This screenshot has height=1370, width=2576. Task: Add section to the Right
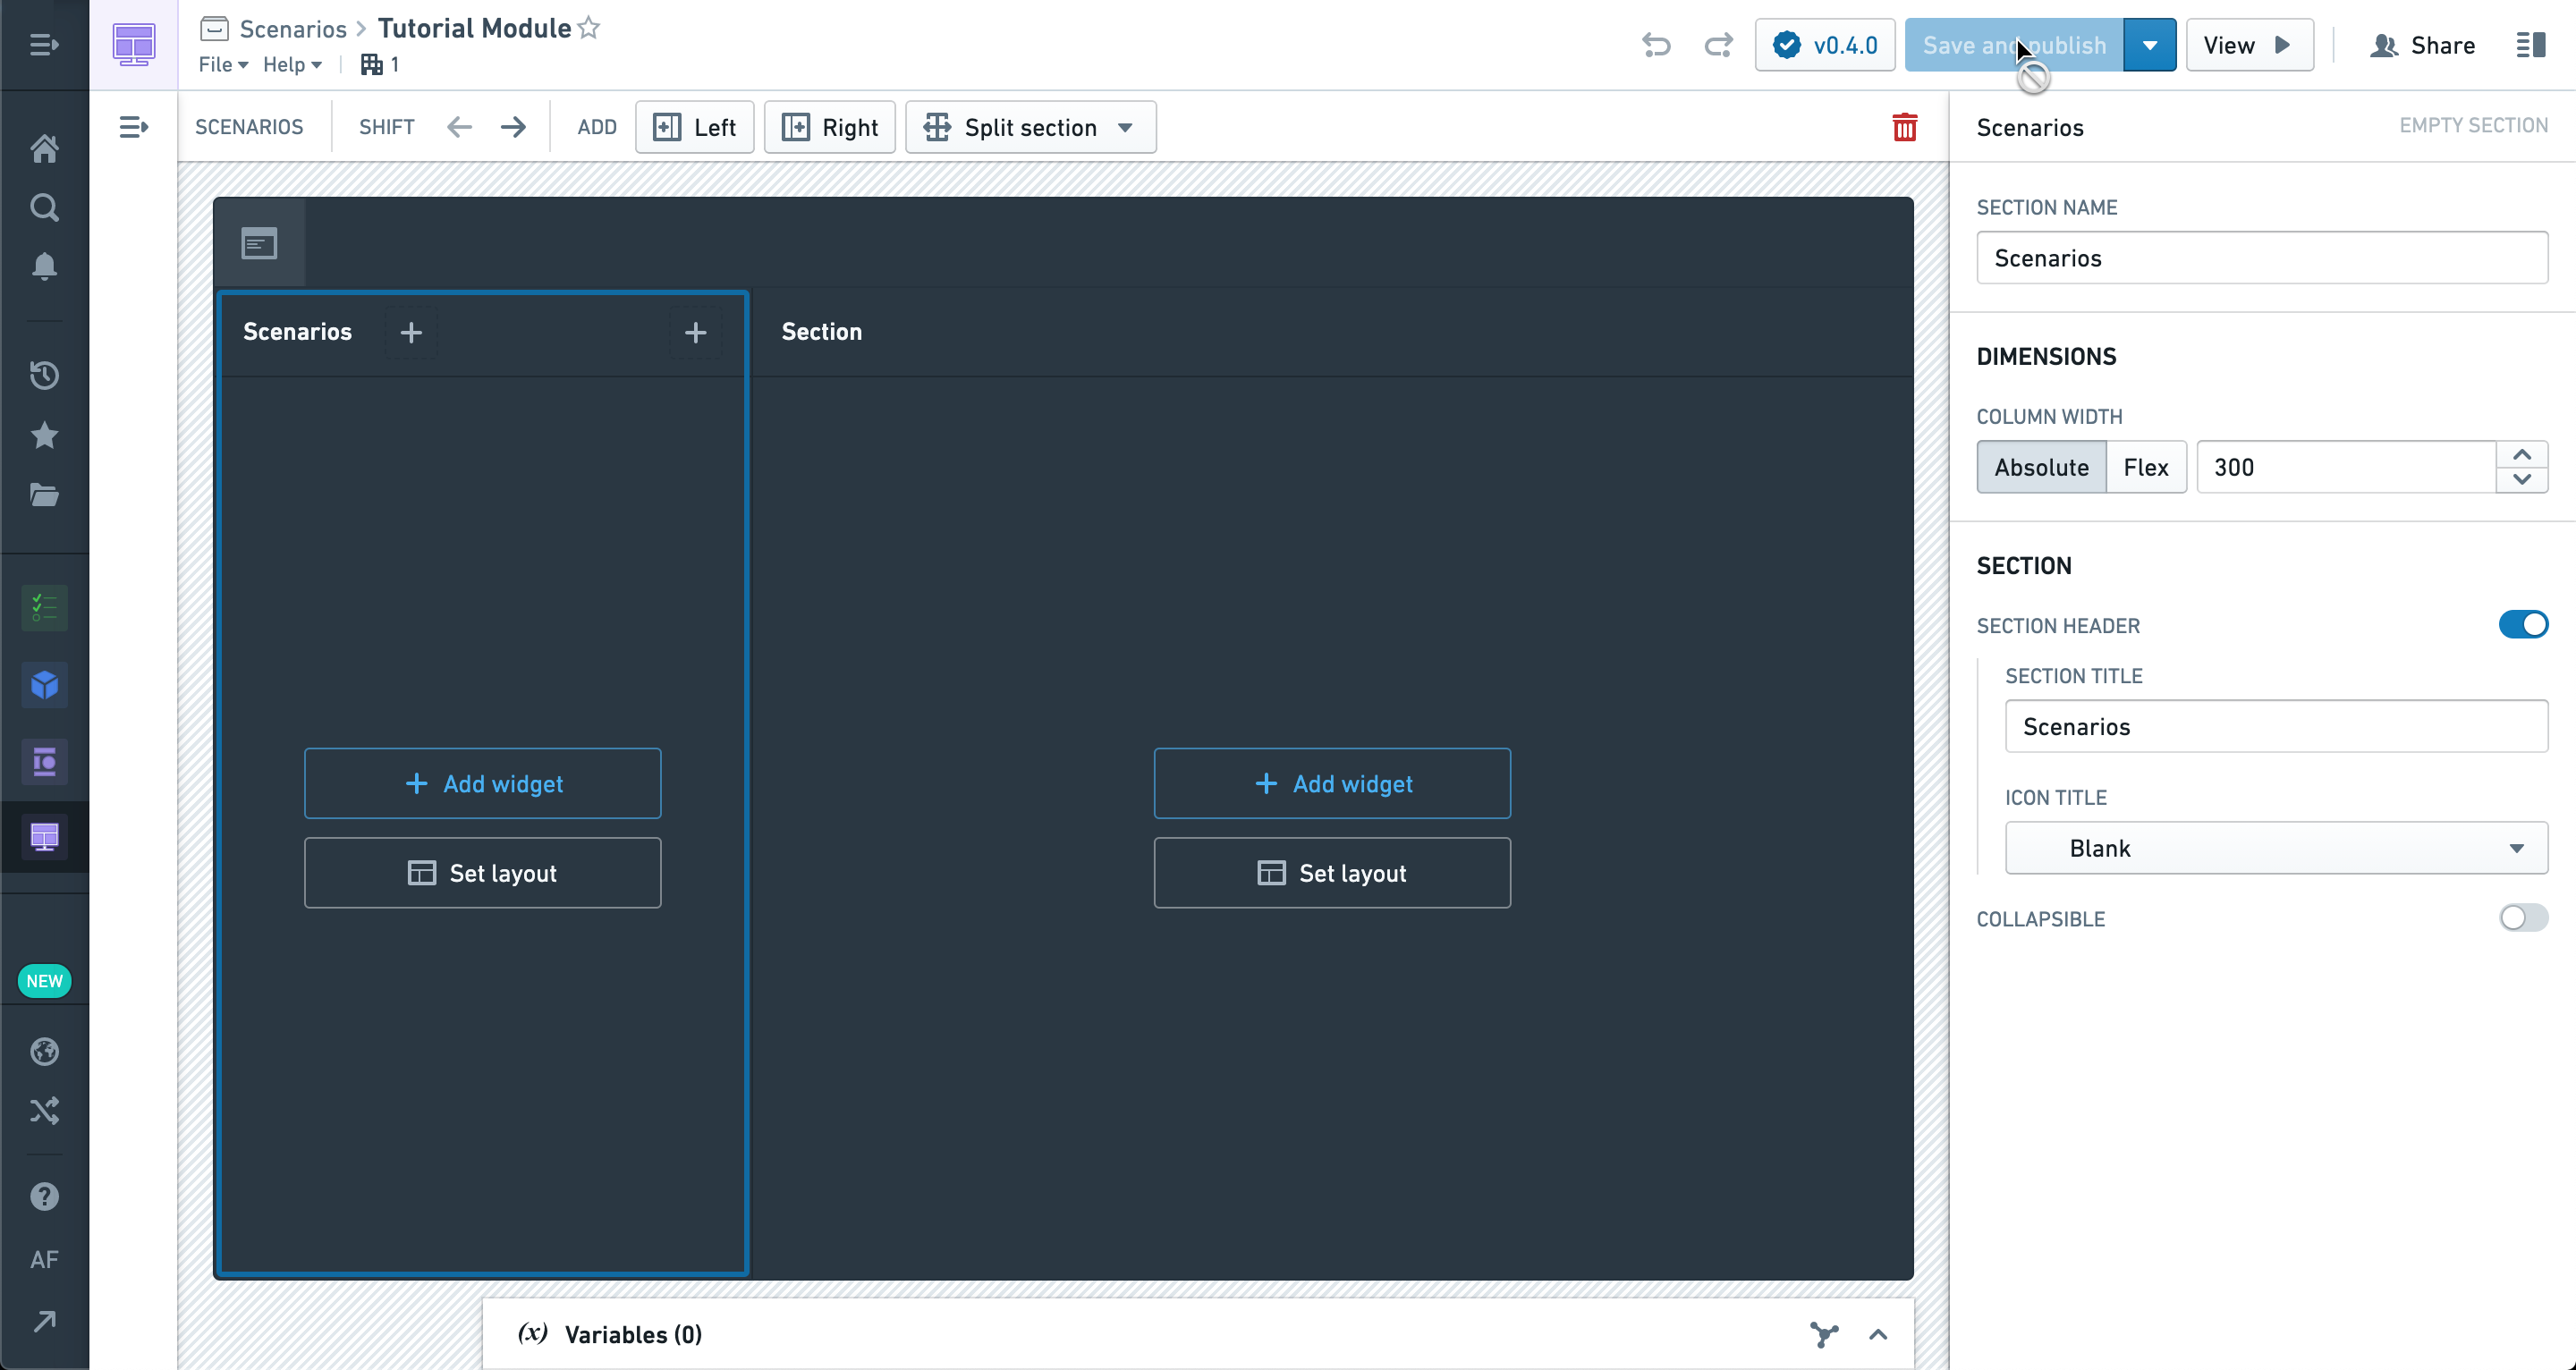click(x=829, y=127)
